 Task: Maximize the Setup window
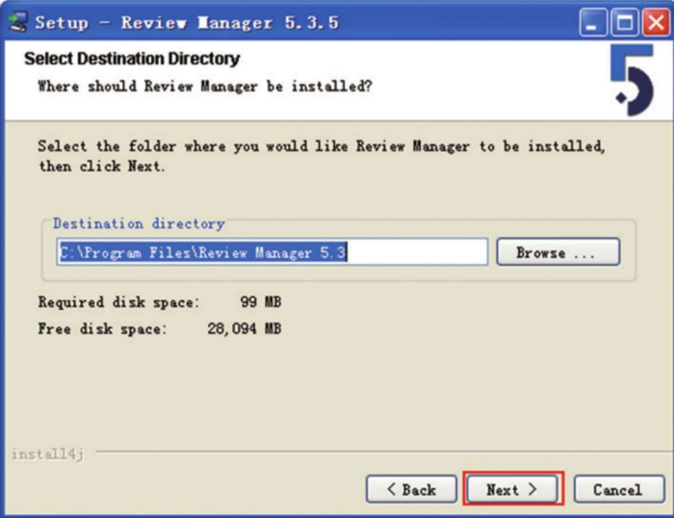coord(624,22)
